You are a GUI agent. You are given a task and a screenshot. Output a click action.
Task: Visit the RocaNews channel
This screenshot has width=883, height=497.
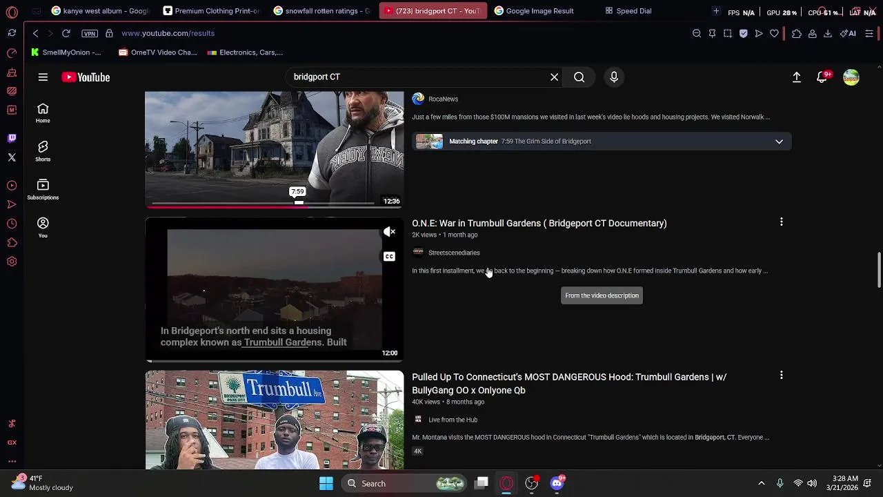pyautogui.click(x=443, y=99)
